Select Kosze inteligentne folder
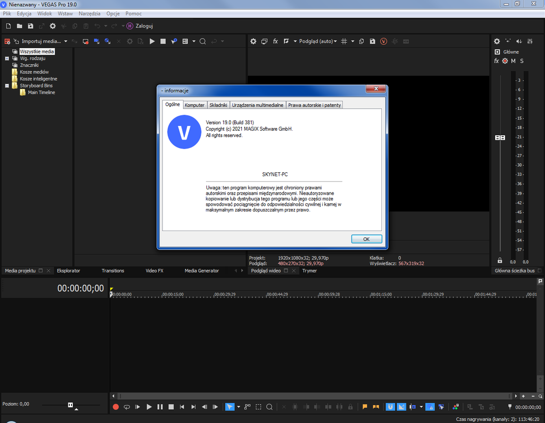 [x=38, y=79]
